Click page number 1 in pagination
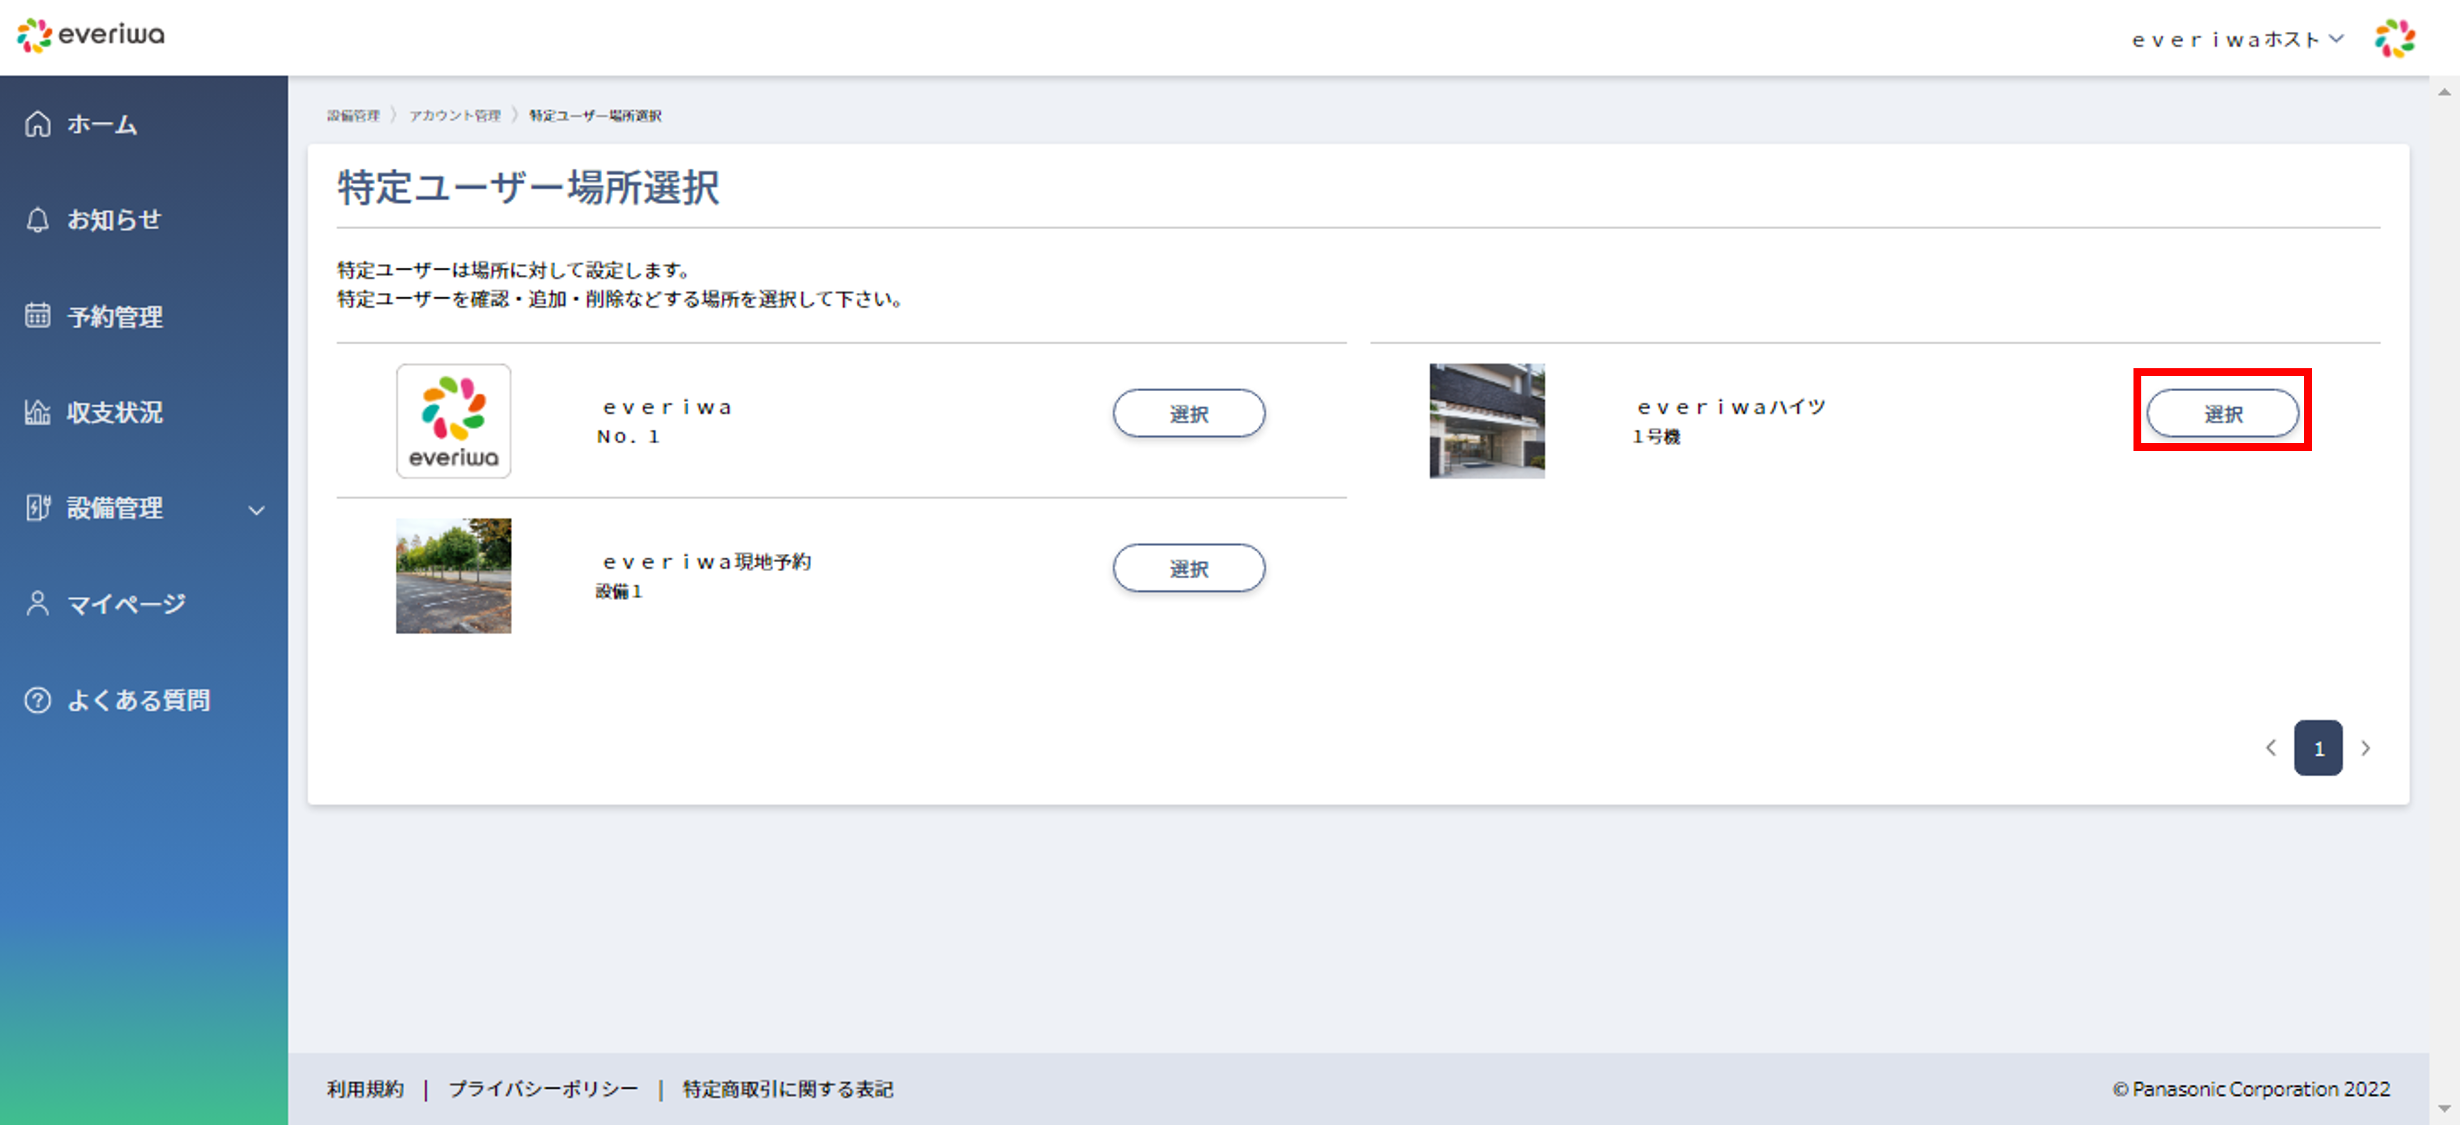The height and width of the screenshot is (1125, 2460). click(2317, 748)
